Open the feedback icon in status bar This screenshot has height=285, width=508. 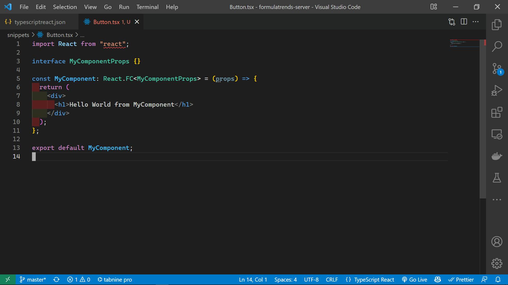[484, 279]
